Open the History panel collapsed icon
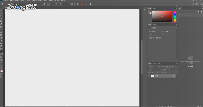 [145, 9]
